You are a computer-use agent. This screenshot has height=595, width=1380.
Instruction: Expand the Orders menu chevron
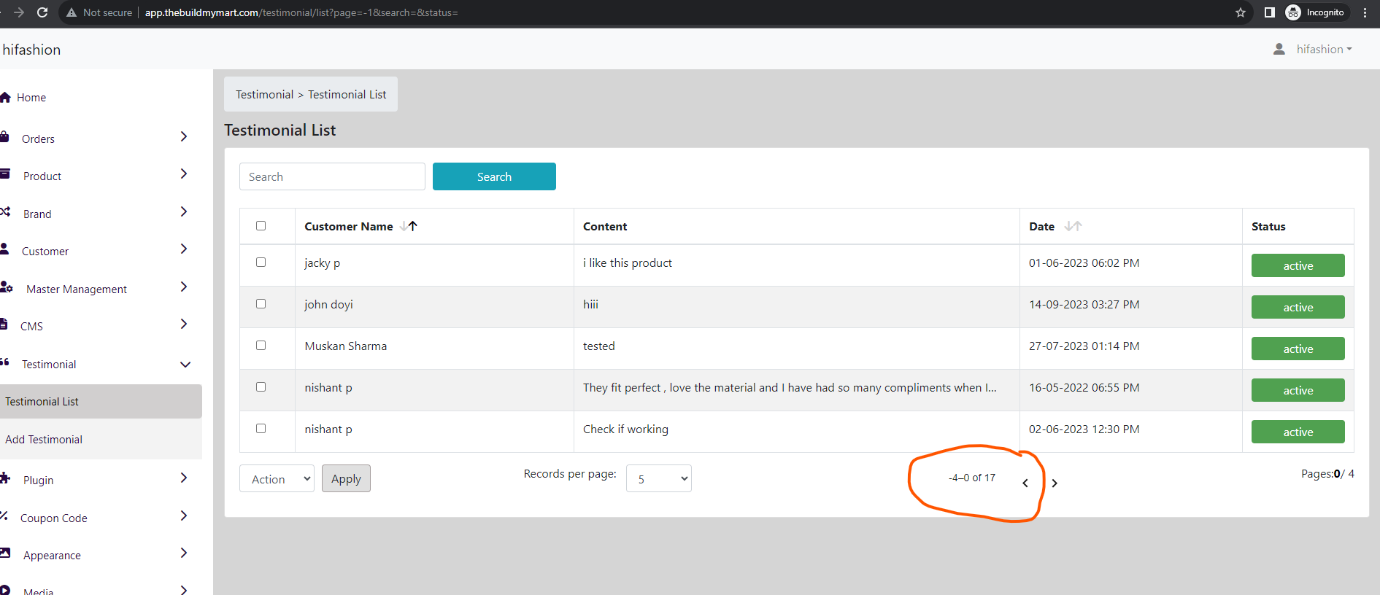coord(184,136)
